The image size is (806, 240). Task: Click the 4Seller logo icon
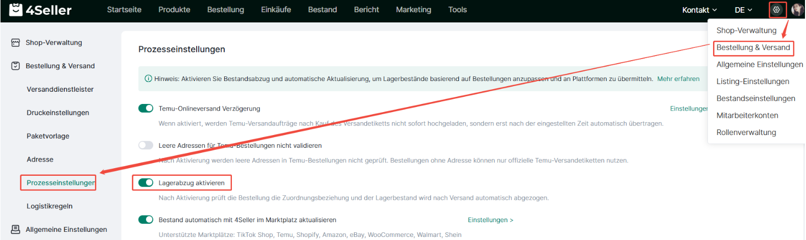point(16,10)
